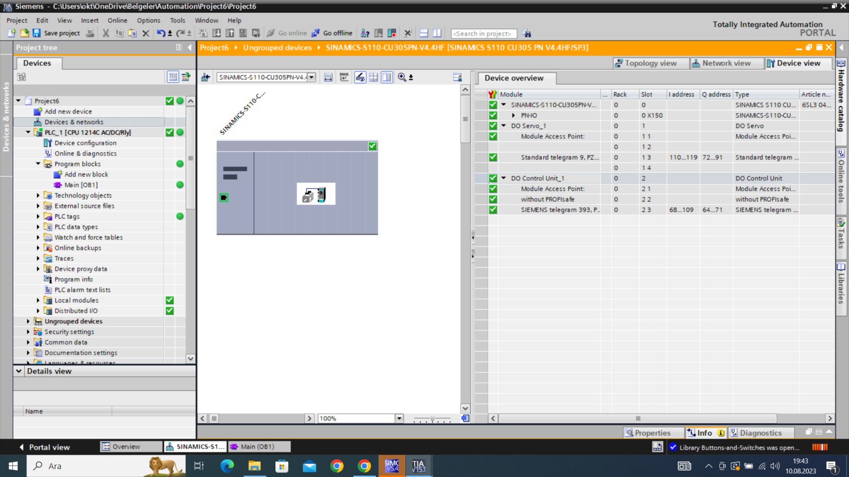Click the Overview button in the editor bar
Image resolution: width=849 pixels, height=477 pixels.
(x=131, y=447)
